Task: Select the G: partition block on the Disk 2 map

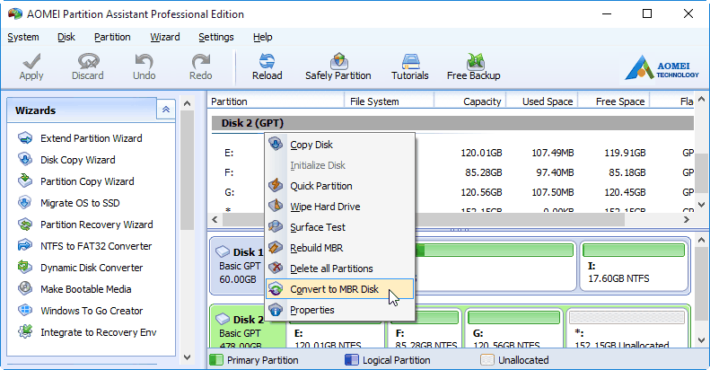Action: coord(514,329)
